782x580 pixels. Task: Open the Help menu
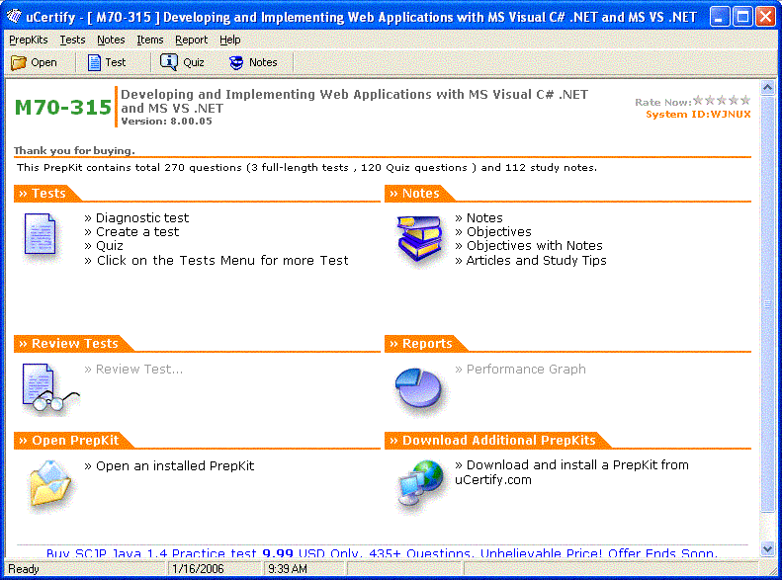[230, 40]
